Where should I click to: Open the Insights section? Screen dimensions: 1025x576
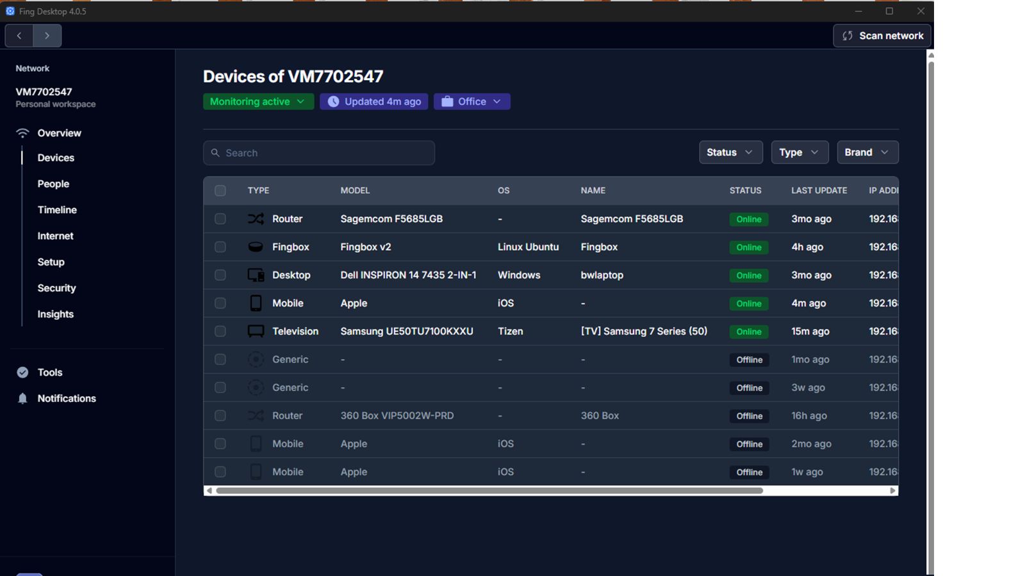(x=55, y=314)
